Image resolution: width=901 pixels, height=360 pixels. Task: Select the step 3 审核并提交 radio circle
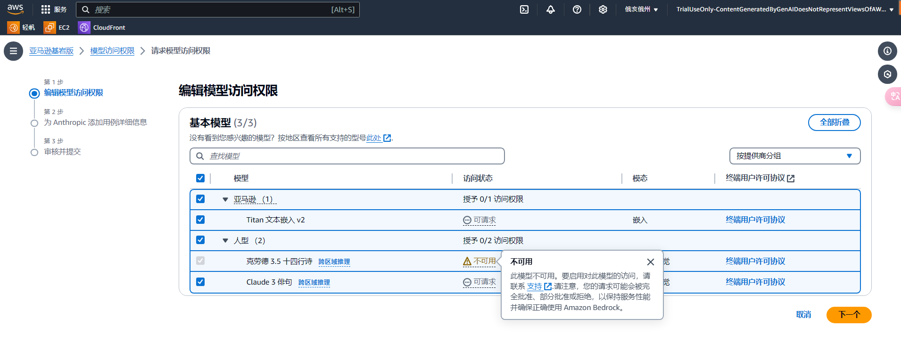click(34, 152)
